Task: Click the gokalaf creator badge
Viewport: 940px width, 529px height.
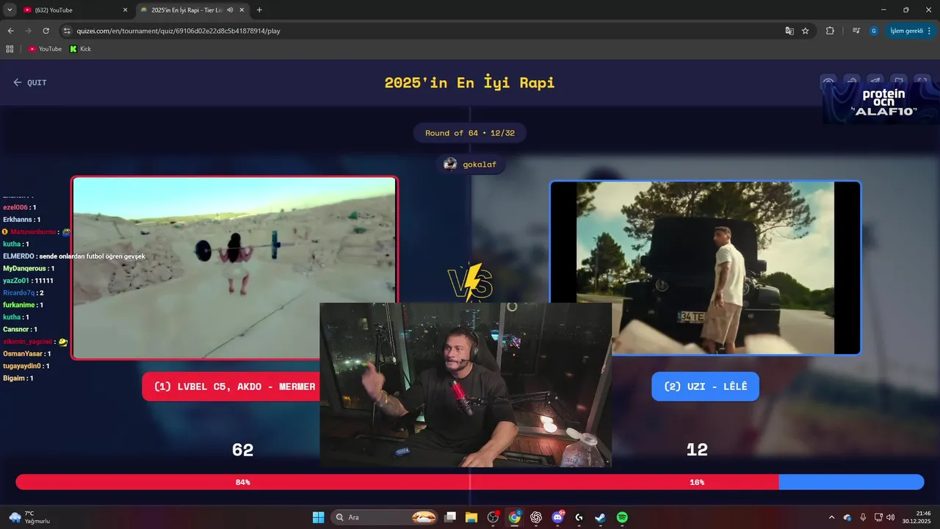Action: 470,164
